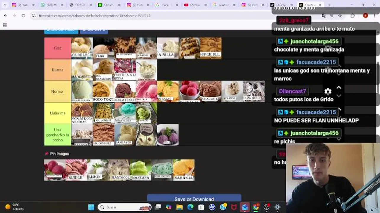Select the Sambayón image in bottom tier
Image resolution: width=380 pixels, height=213 pixels.
pyautogui.click(x=125, y=135)
